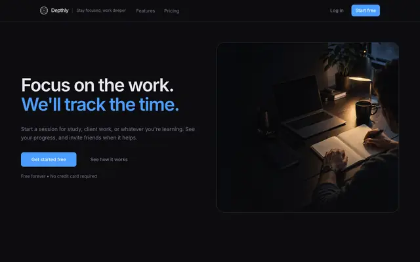Open the Features nav item
The width and height of the screenshot is (420, 262).
coord(146,10)
